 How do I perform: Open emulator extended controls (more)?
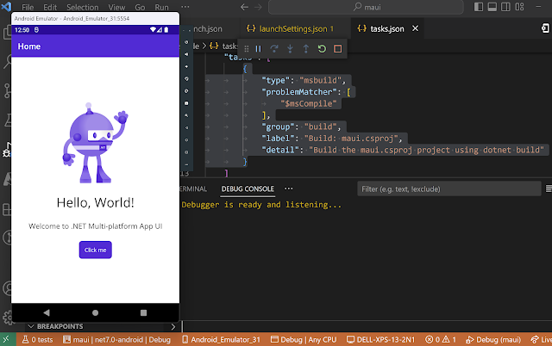[x=186, y=164]
